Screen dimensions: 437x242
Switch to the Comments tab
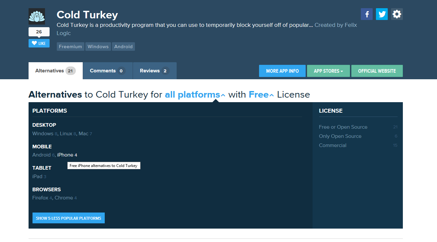point(108,71)
